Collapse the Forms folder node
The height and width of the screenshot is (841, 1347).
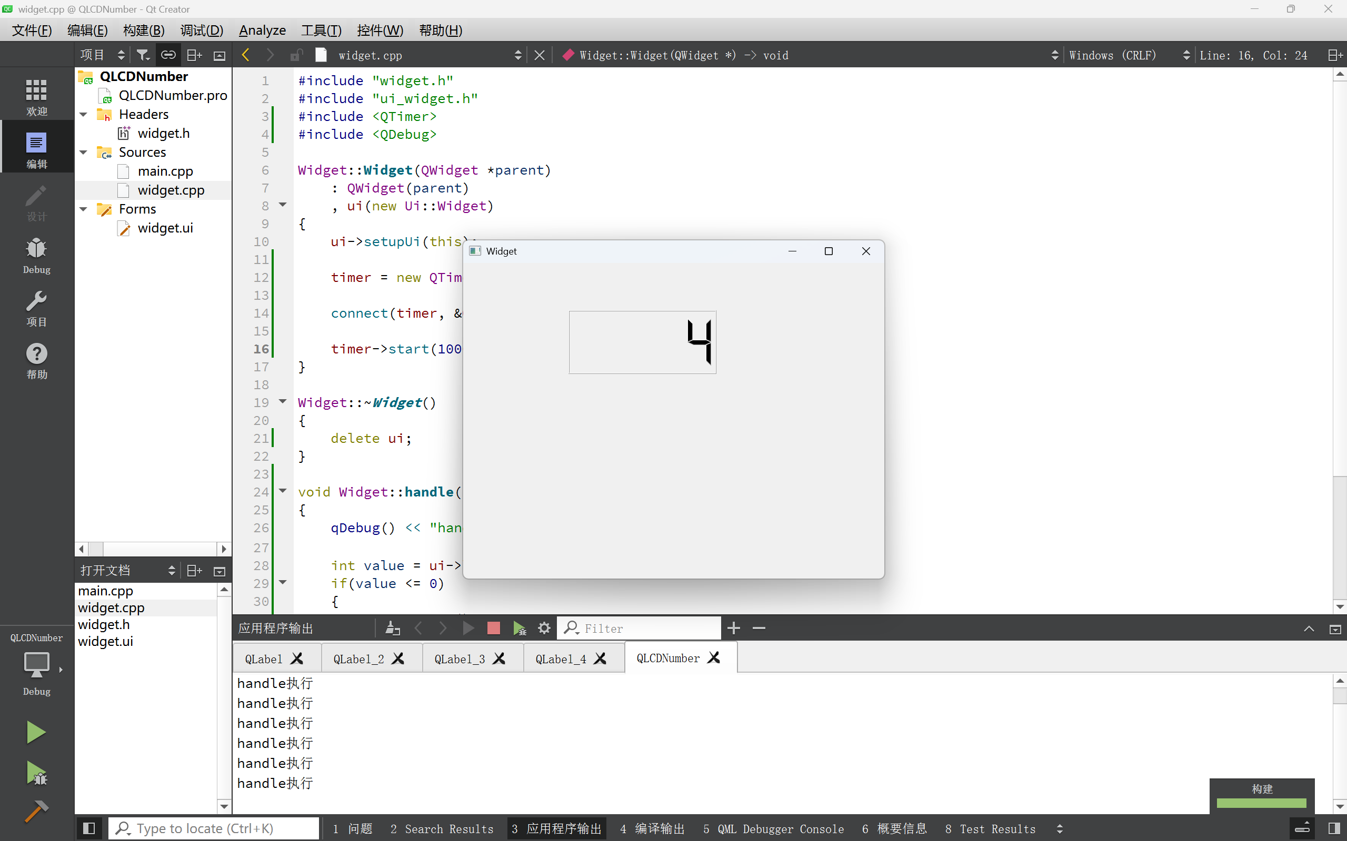[x=84, y=209]
